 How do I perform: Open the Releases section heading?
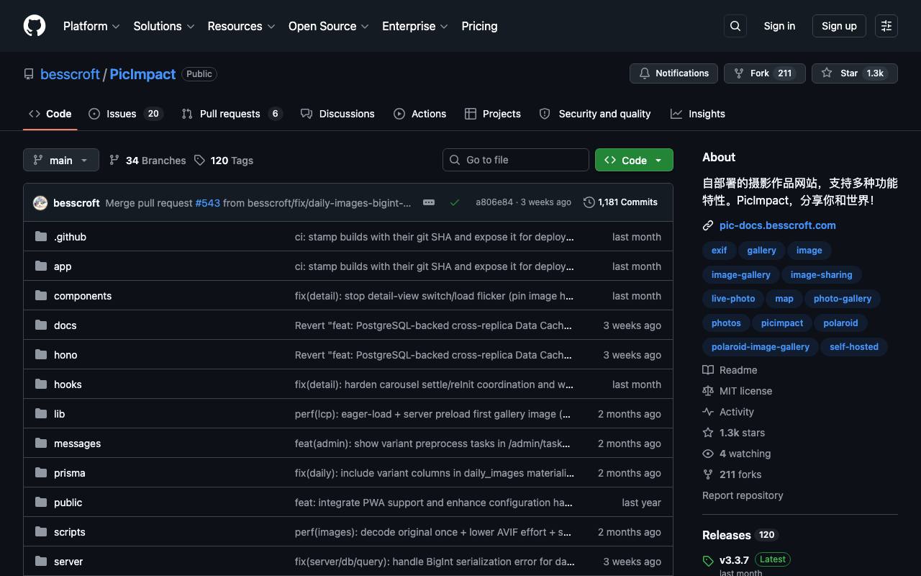727,535
